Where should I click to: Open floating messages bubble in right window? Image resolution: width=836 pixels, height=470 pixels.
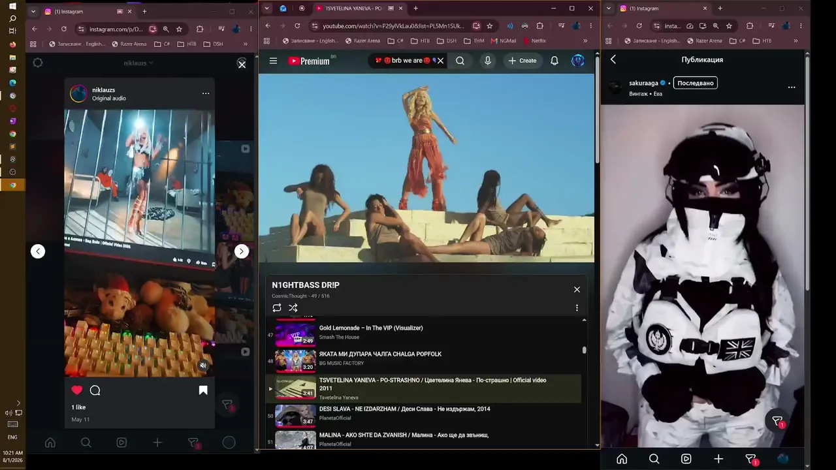pyautogui.click(x=777, y=421)
